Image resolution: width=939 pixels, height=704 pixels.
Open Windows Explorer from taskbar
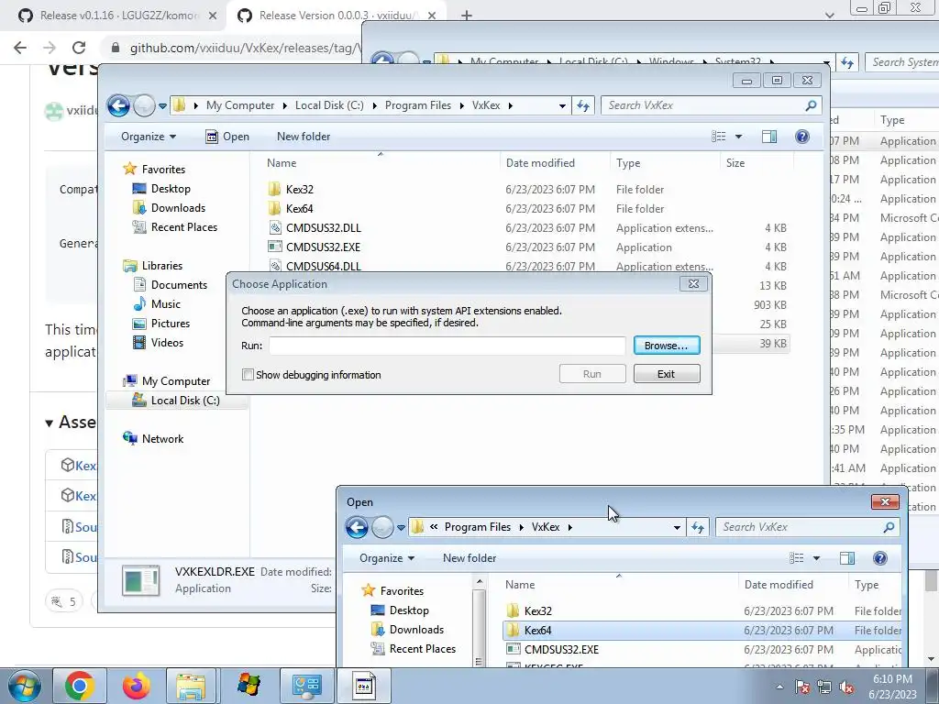tap(192, 686)
